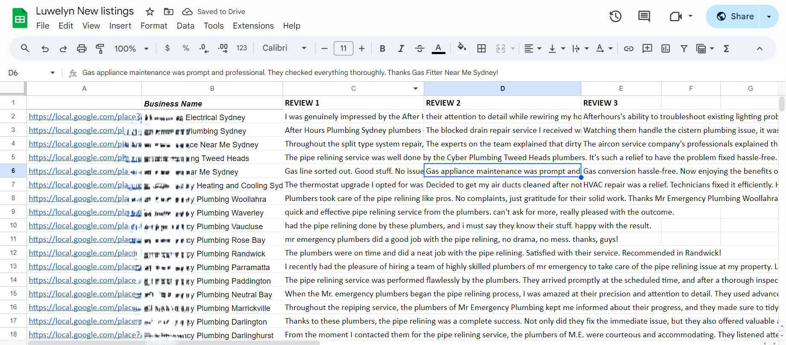Open the functions sigma menu
Viewport: 786px width, 345px height.
[x=726, y=49]
